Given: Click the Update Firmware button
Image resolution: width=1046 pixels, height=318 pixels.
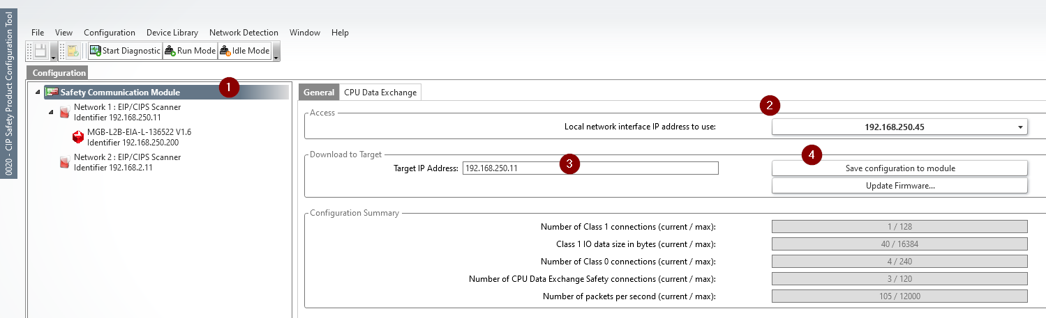Looking at the screenshot, I should (899, 186).
